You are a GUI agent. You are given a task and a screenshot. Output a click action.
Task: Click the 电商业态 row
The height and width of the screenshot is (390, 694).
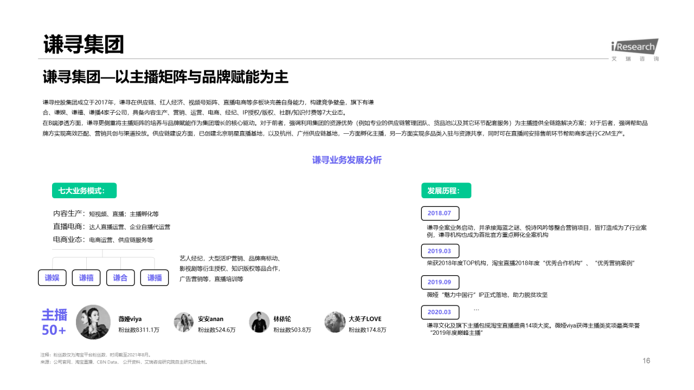coord(103,240)
